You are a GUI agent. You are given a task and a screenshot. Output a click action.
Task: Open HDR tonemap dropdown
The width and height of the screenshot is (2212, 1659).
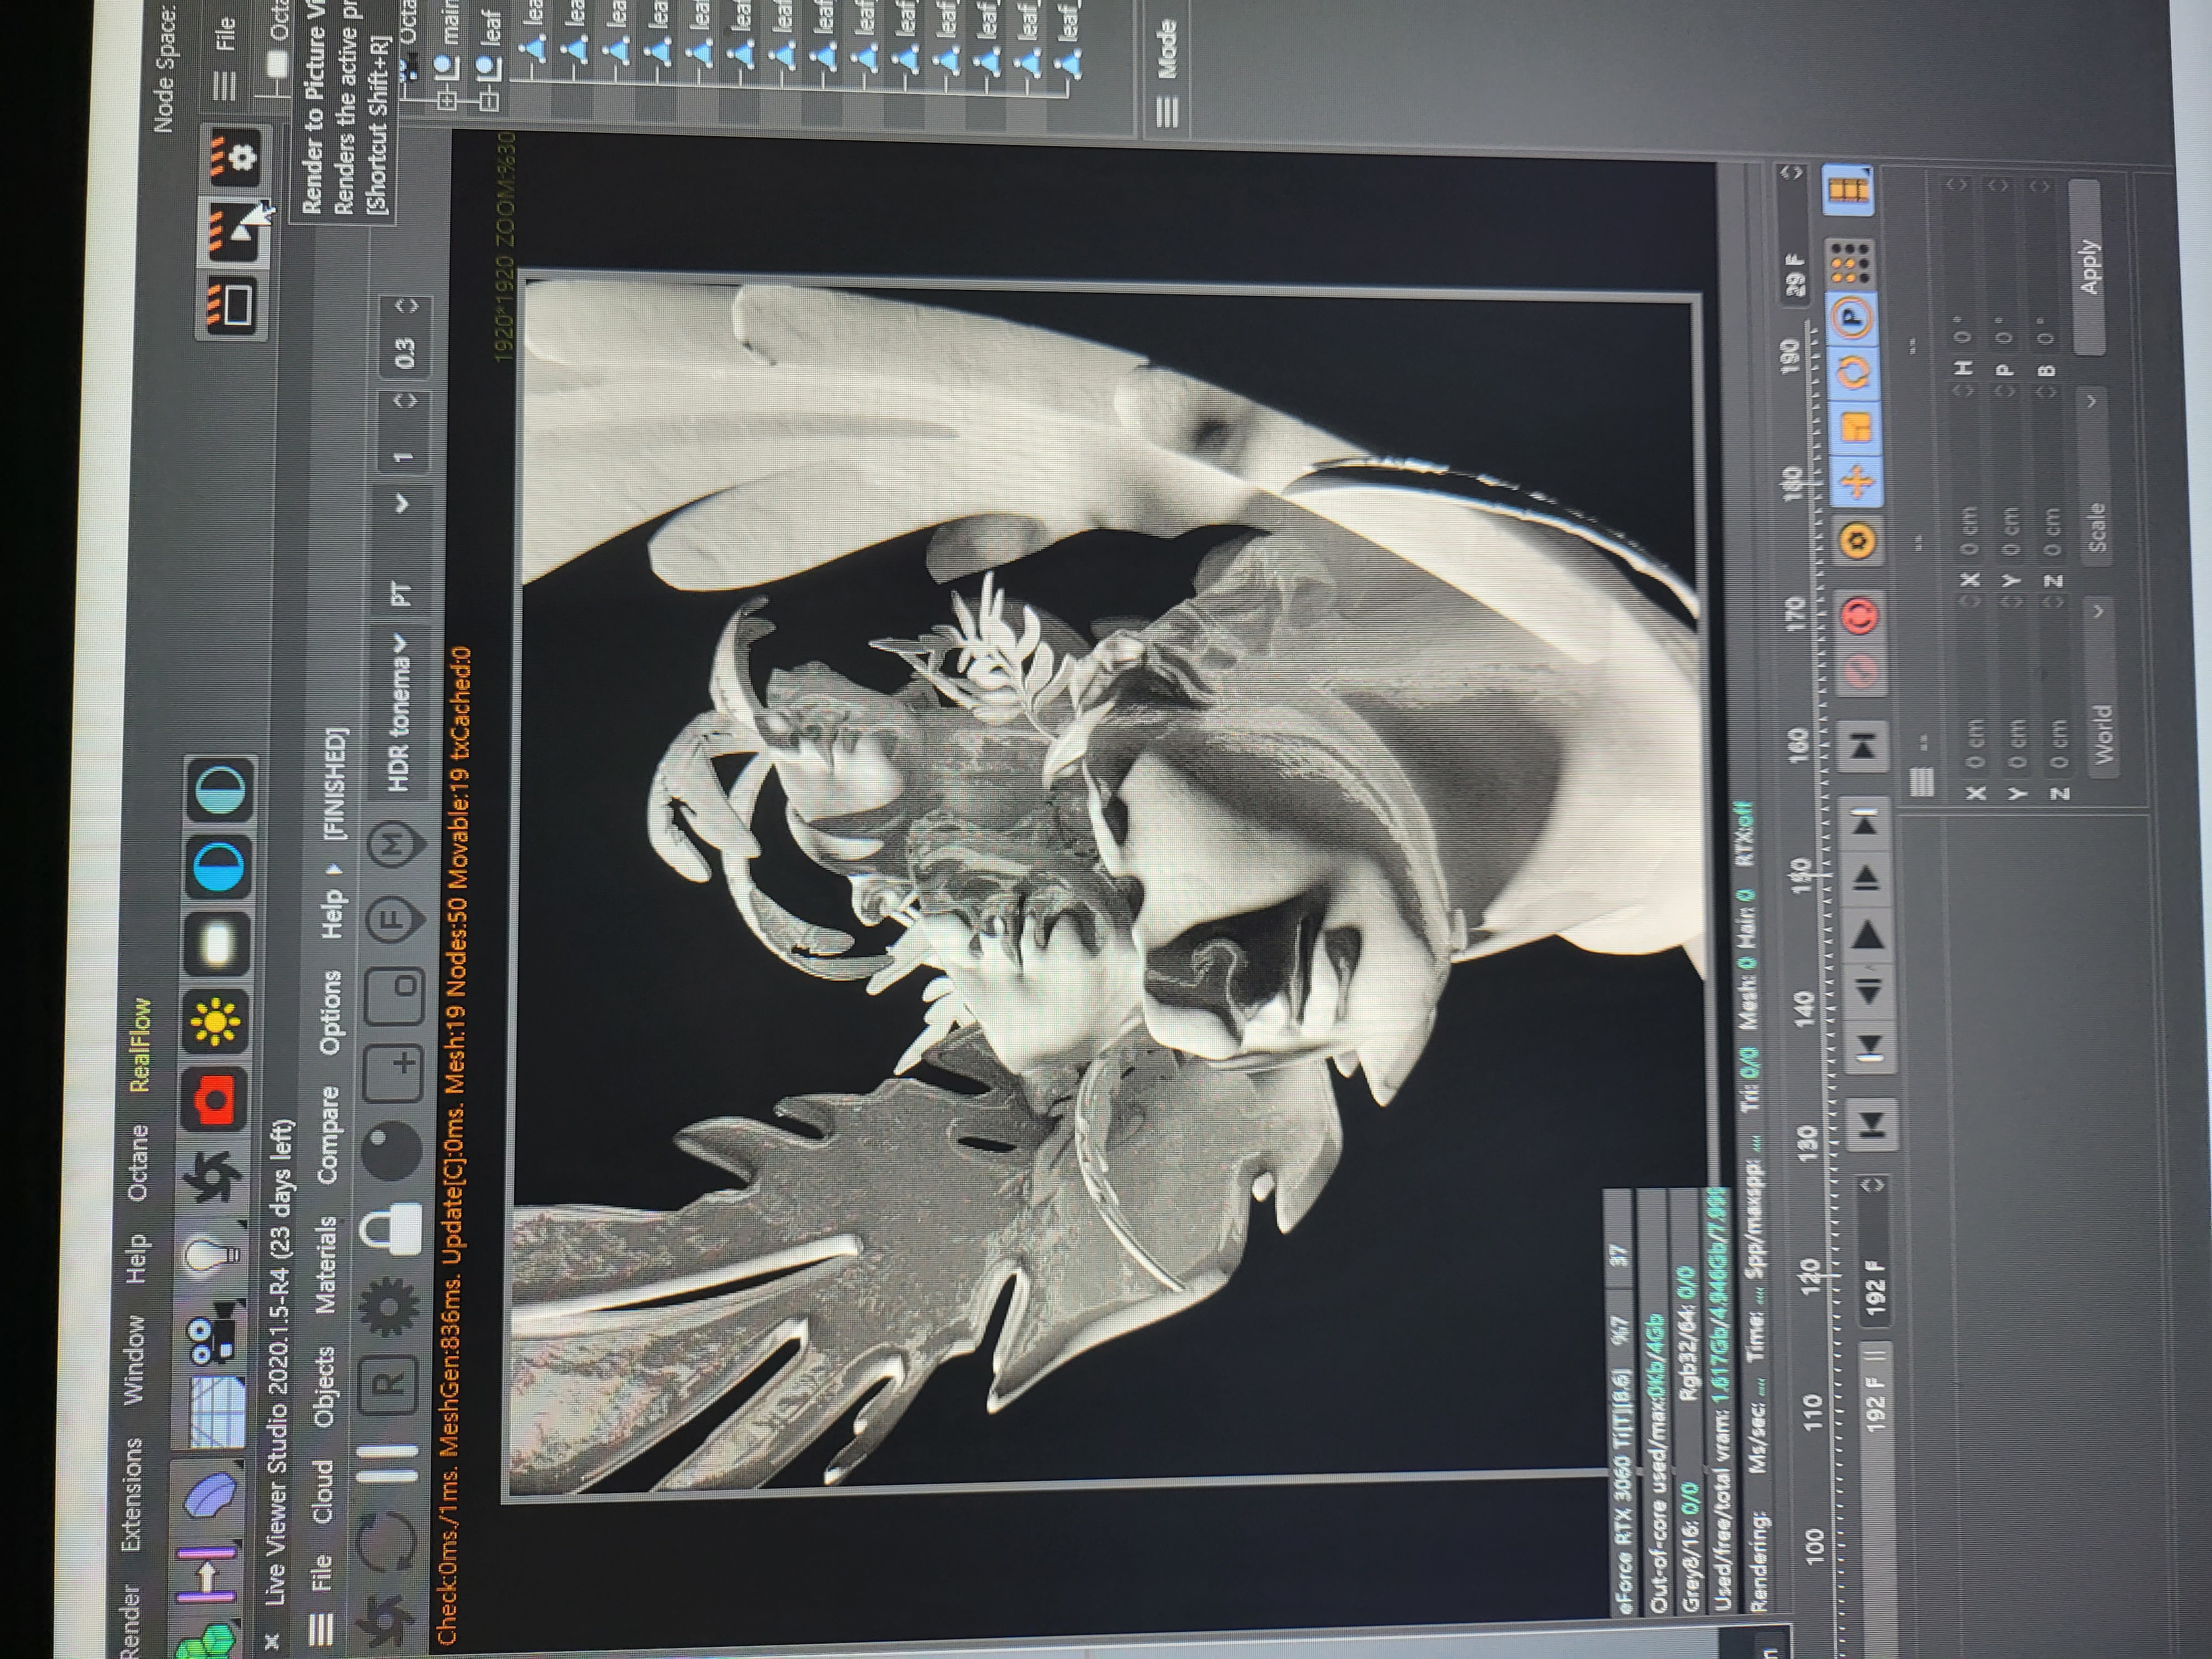point(398,712)
